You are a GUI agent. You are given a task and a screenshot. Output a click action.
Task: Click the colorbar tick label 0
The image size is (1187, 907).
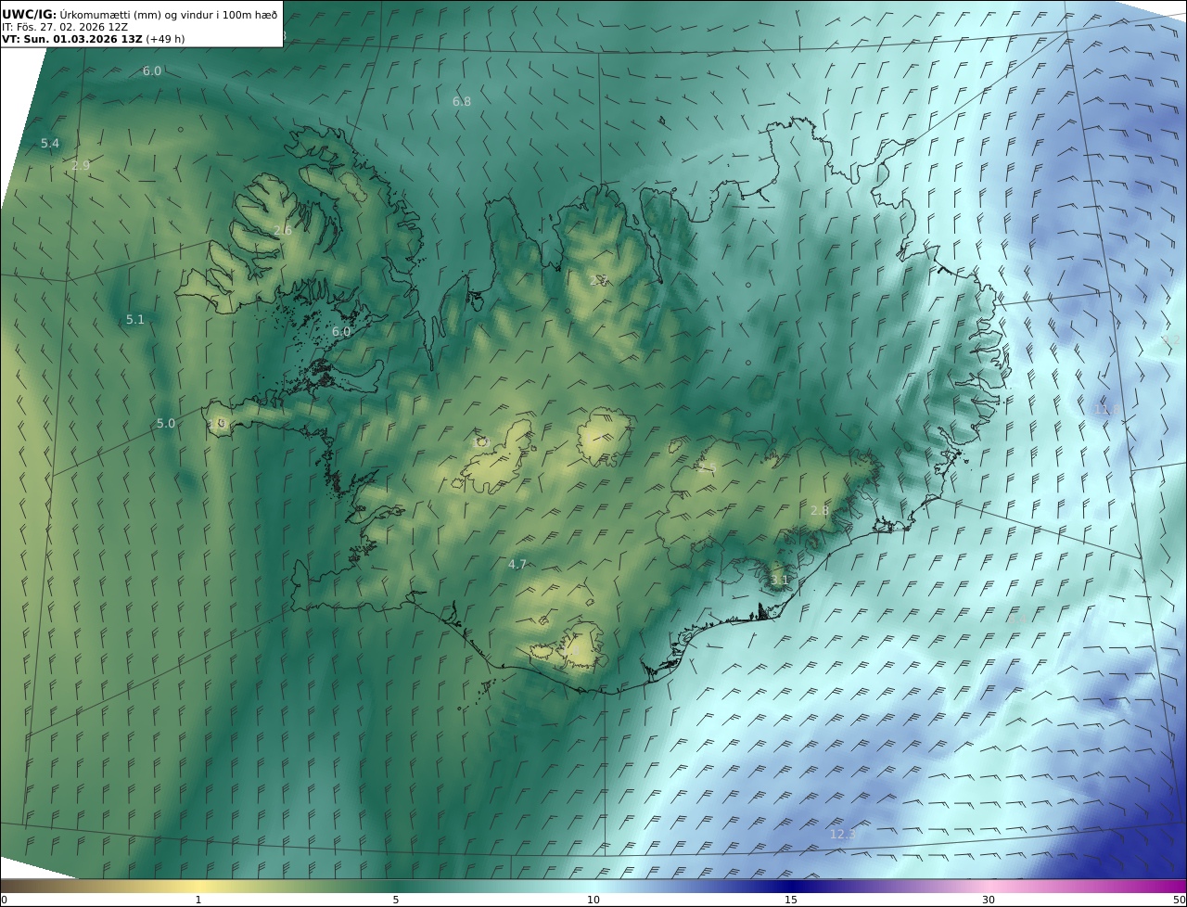pyautogui.click(x=4, y=900)
